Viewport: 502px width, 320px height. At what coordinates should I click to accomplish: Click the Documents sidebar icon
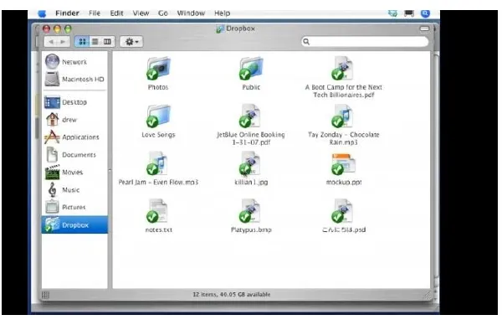[52, 154]
